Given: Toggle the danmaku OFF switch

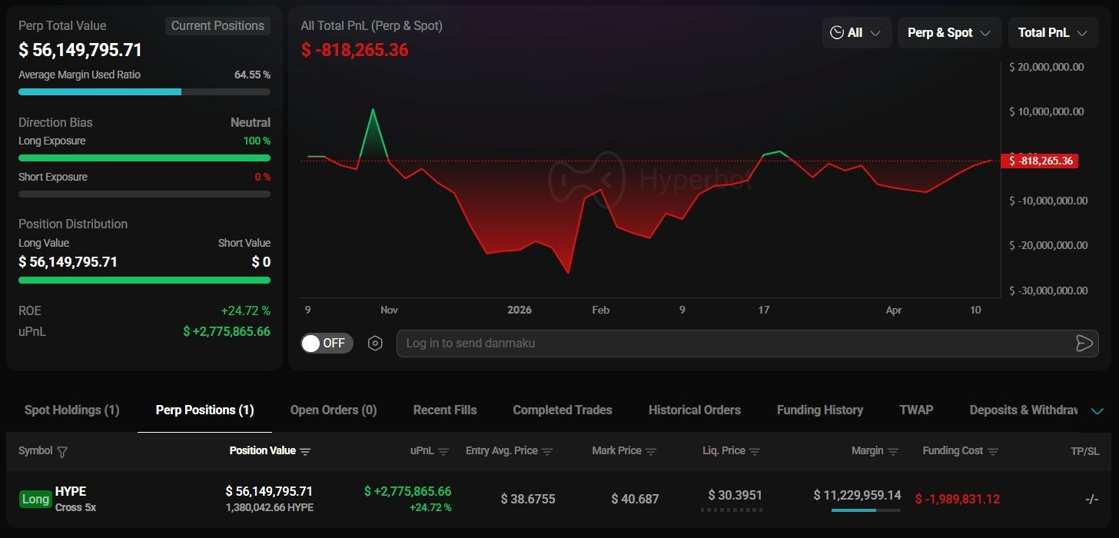Looking at the screenshot, I should 327,344.
